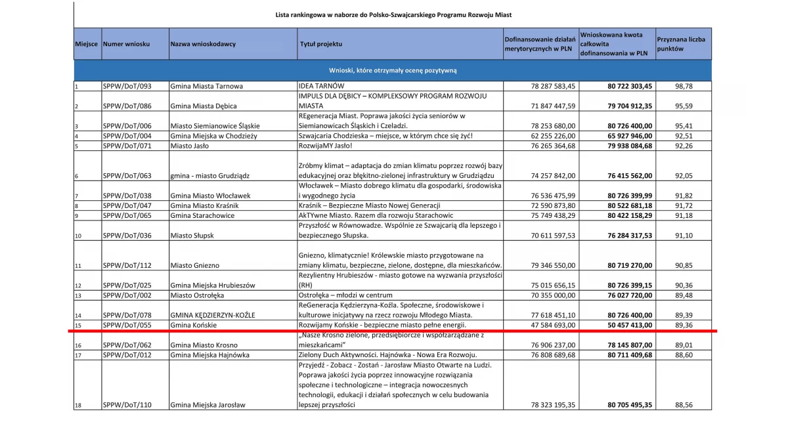Screen dimensions: 788x424
Task: Click the 'Tytuł projektu' column header
Action: tap(321, 44)
